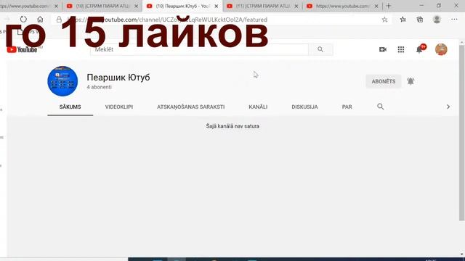Viewport: 465px width, 261px height.
Task: Click the Meklēt search input field
Action: pos(199,49)
